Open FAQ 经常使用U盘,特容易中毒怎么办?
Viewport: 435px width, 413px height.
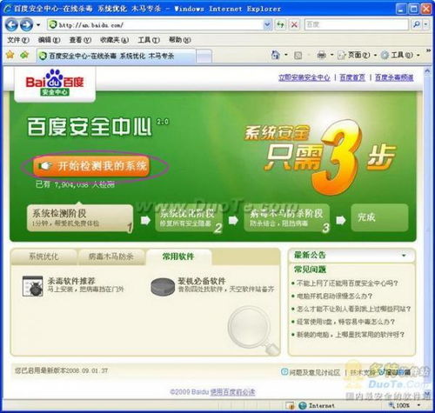pyautogui.click(x=345, y=322)
